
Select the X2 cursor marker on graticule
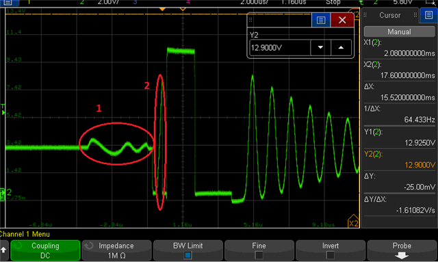click(353, 222)
